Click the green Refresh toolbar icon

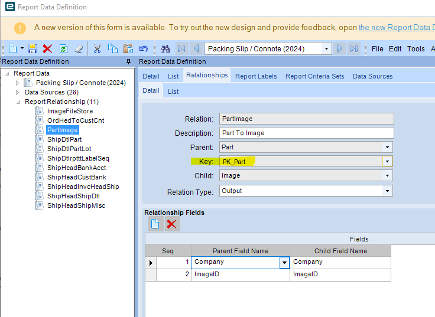click(63, 48)
